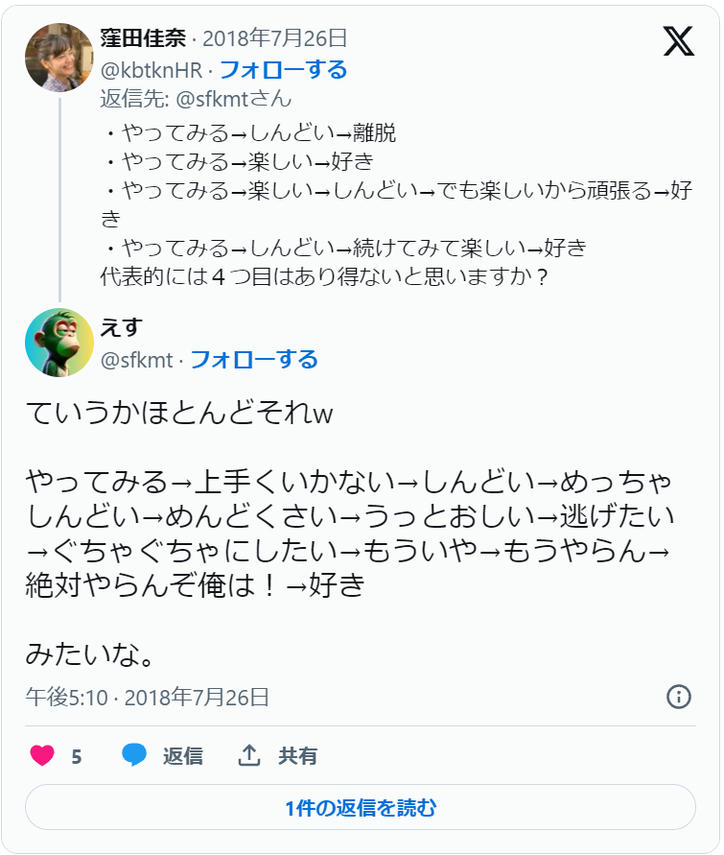
Task: Open the @kbtknHR handle link
Action: click(152, 69)
